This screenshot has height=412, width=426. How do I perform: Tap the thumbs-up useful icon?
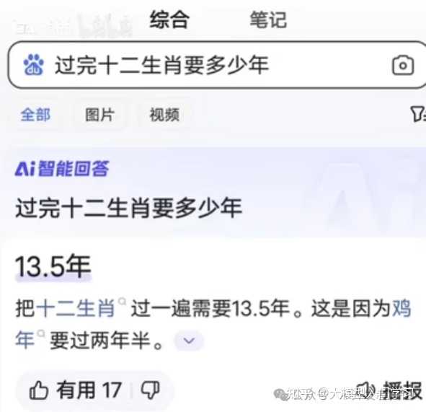pos(39,390)
